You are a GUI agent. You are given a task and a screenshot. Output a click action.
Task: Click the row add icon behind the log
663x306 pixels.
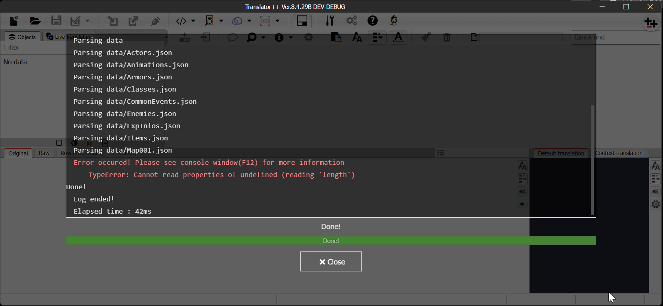tap(184, 38)
